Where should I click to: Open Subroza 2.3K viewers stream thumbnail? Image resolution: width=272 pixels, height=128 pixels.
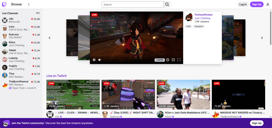click(x=128, y=94)
